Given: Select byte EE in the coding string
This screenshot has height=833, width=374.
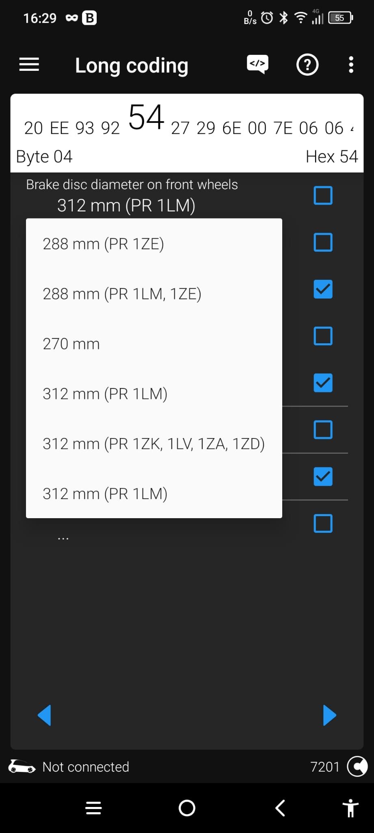Looking at the screenshot, I should tap(59, 128).
